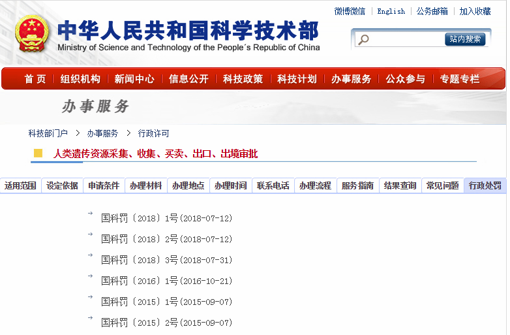Open penalty notice 国科罚〔2018〕3号
Image resolution: width=510 pixels, height=335 pixels.
pos(166,260)
